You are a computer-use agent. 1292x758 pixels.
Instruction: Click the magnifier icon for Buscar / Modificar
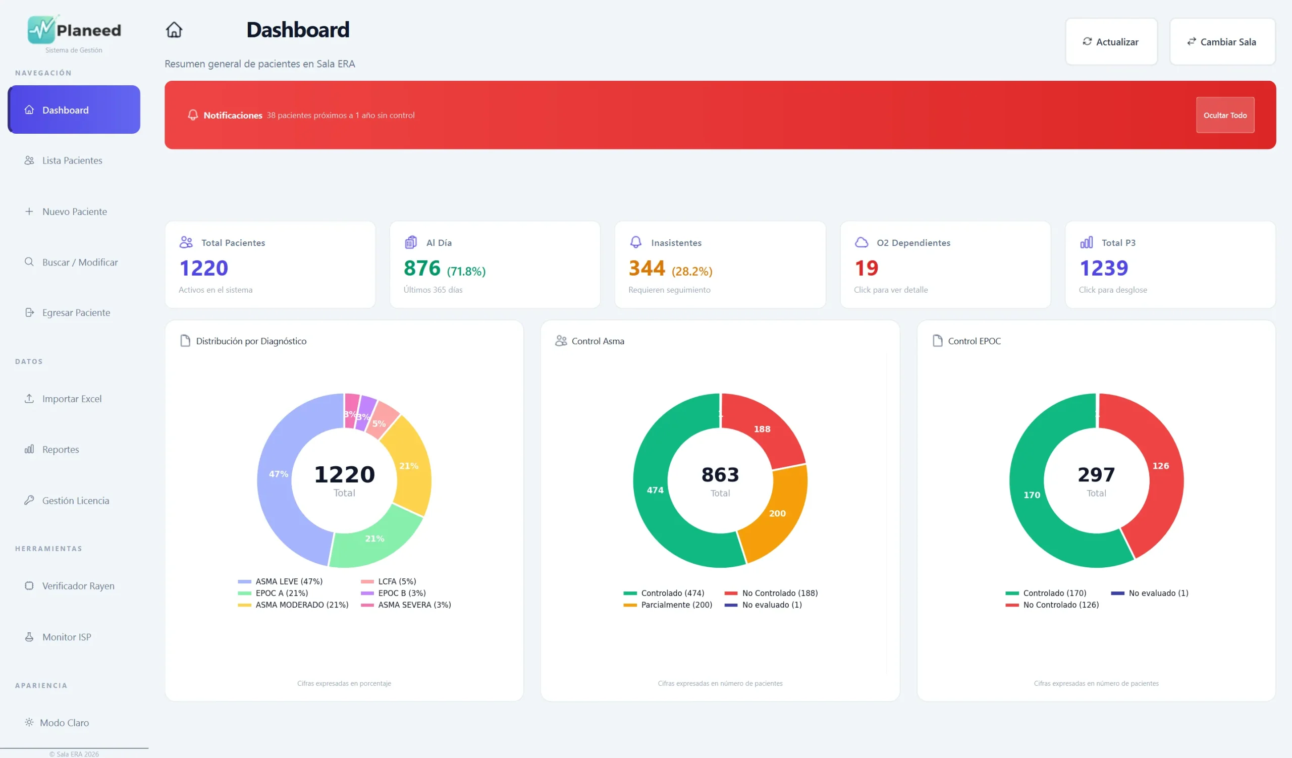point(29,262)
